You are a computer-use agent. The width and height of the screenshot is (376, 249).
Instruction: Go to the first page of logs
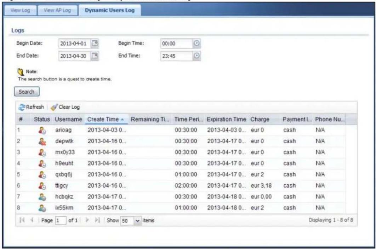click(22, 220)
